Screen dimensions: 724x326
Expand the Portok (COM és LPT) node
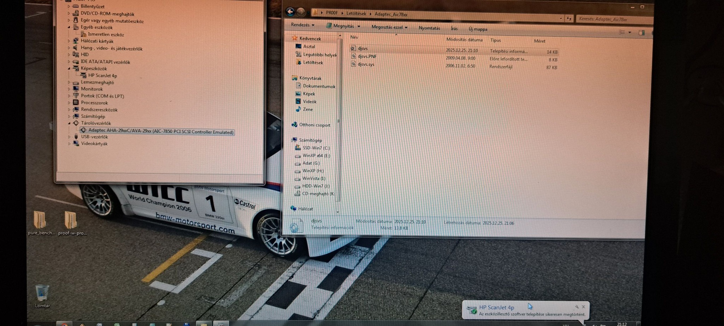(69, 96)
